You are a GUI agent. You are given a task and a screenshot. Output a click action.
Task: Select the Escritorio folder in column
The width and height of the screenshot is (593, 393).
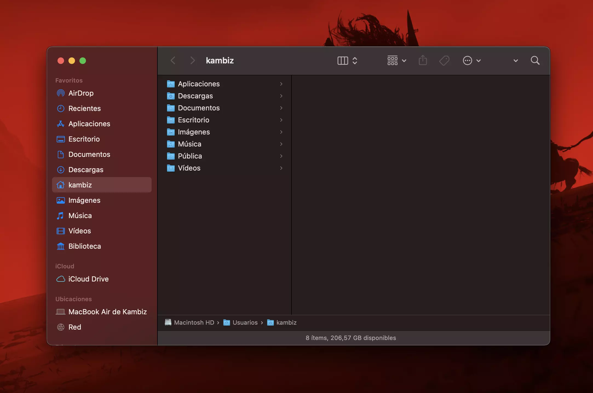[224, 120]
